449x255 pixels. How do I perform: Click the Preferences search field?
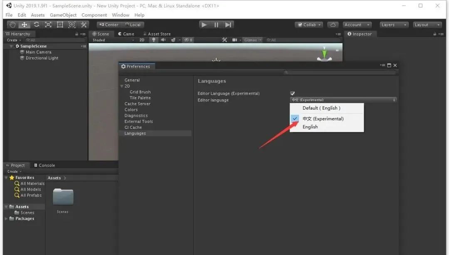341,72
